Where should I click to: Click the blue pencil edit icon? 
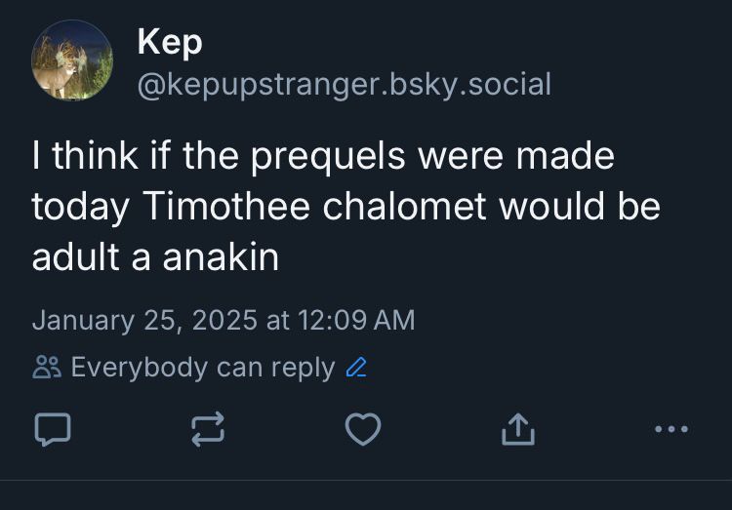click(356, 368)
